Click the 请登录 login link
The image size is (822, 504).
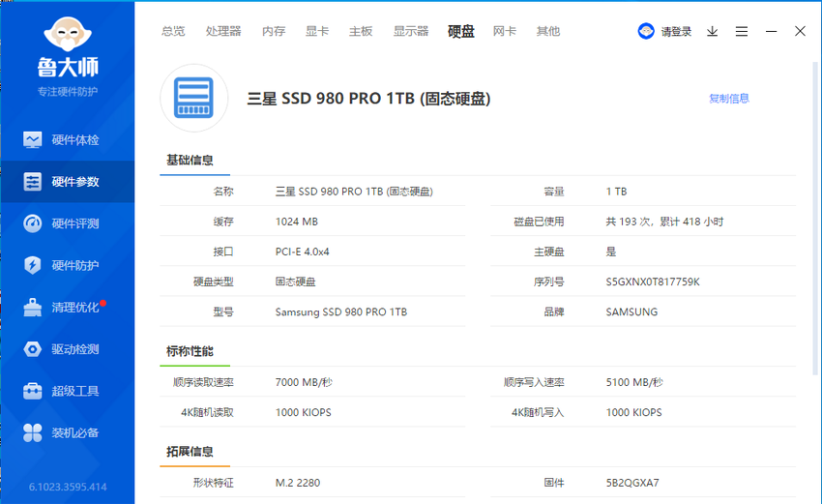676,32
